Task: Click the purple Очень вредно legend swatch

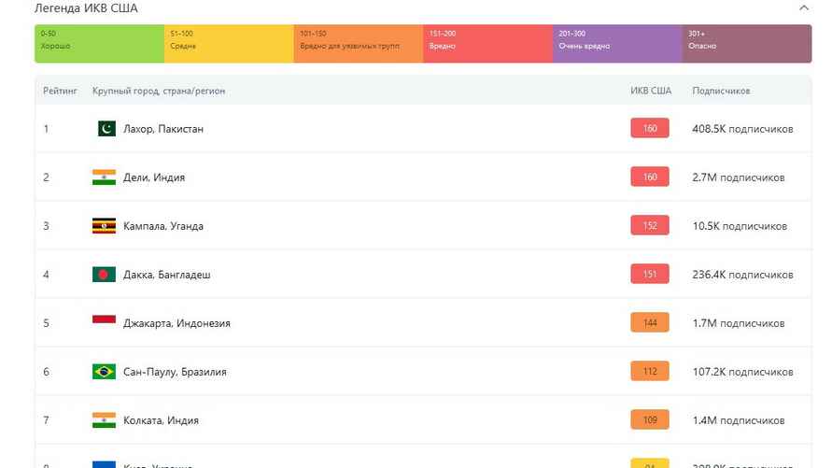Action: click(x=617, y=44)
